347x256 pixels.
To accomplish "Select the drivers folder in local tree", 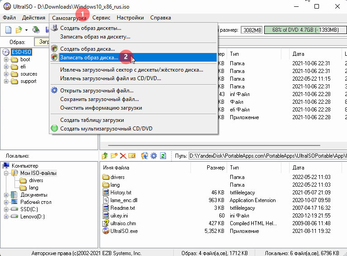I will pyautogui.click(x=36, y=180).
